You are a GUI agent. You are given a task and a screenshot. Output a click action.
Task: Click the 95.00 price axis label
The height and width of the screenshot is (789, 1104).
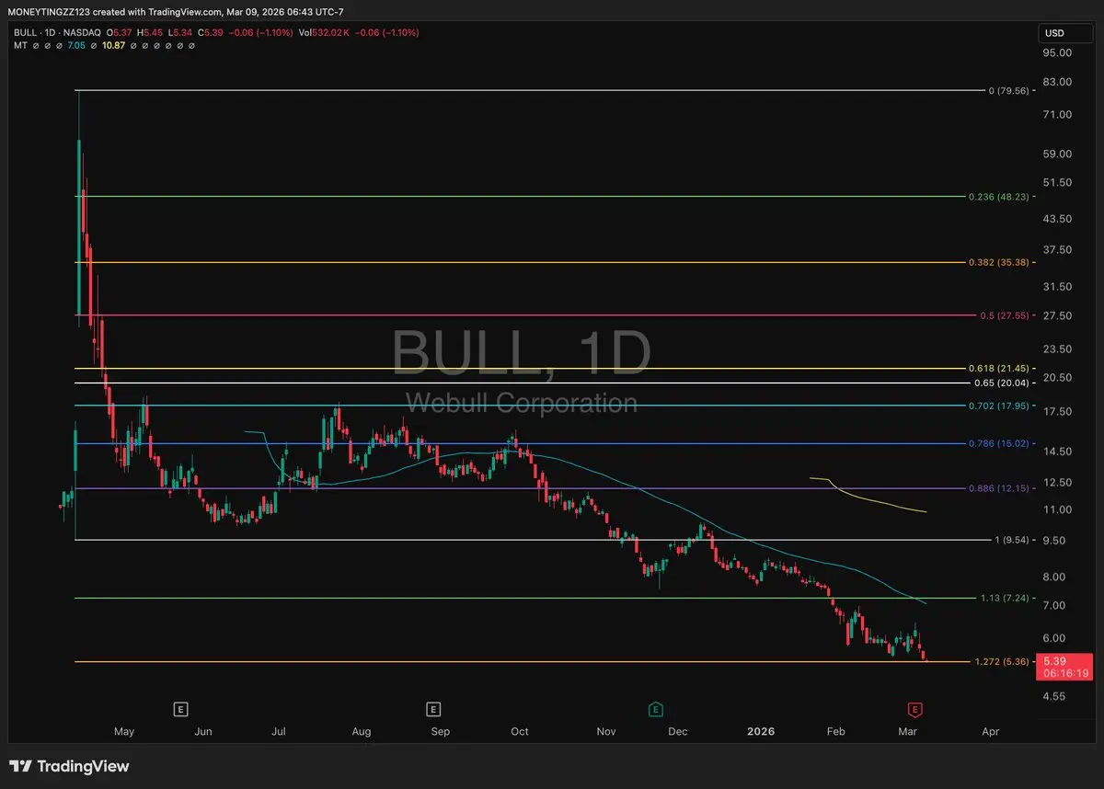coord(1059,52)
